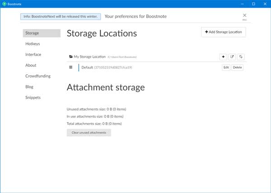This screenshot has height=193, width=271.
Task: Click the Boostnote app icon in title bar
Action: (4, 4)
